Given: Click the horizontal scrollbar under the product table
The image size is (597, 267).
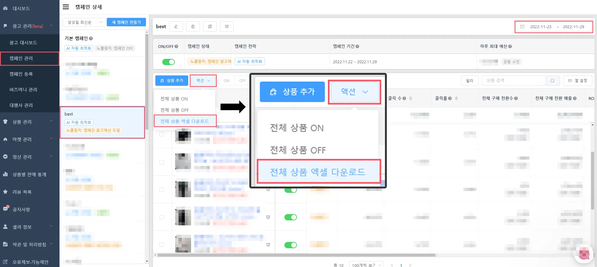Looking at the screenshot, I should 296,255.
